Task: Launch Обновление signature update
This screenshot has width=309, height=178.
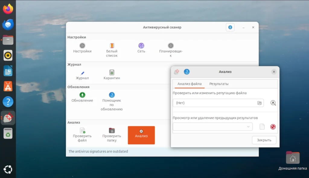Action: point(82,97)
